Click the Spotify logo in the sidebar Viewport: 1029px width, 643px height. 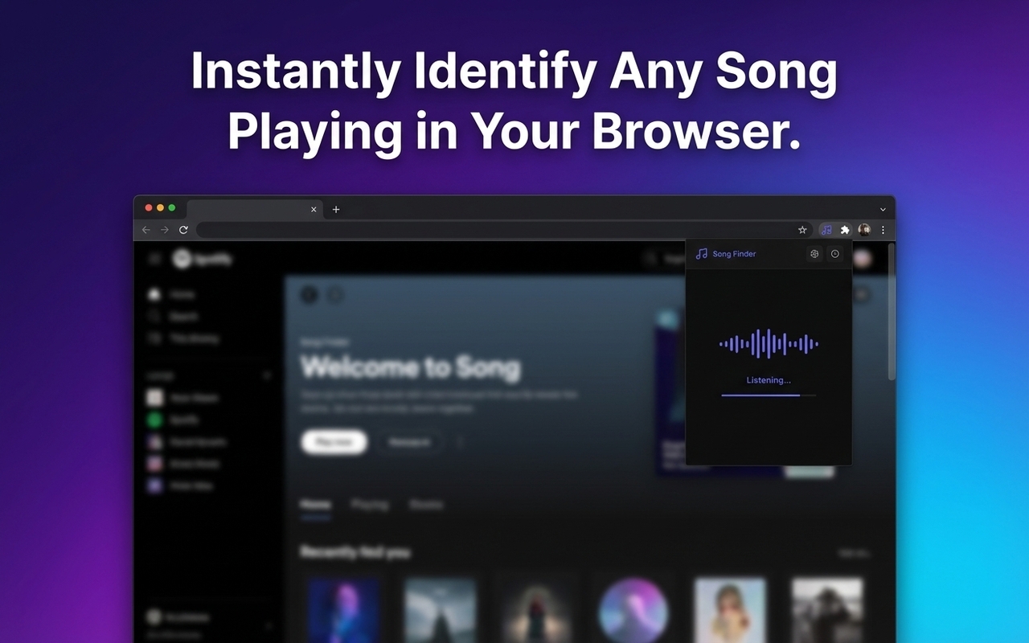203,259
